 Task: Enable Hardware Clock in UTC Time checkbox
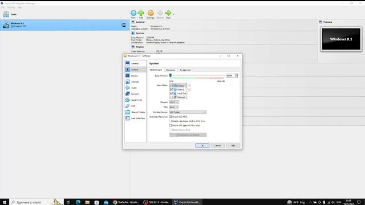[x=171, y=121]
